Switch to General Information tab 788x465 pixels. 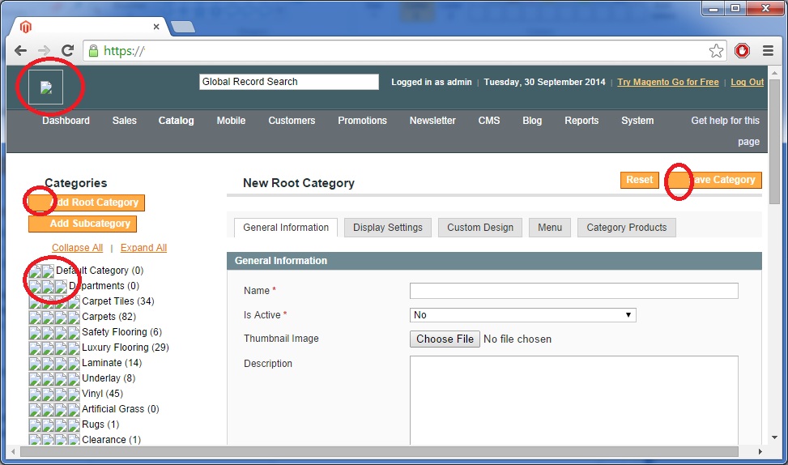coord(286,228)
